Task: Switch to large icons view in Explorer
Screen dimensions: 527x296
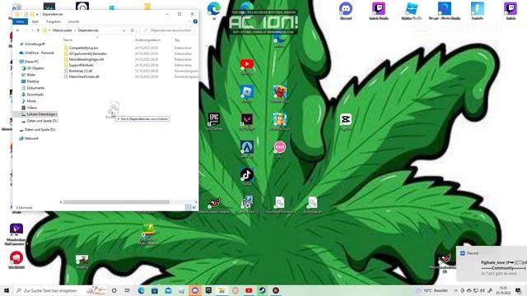Action: (x=194, y=207)
